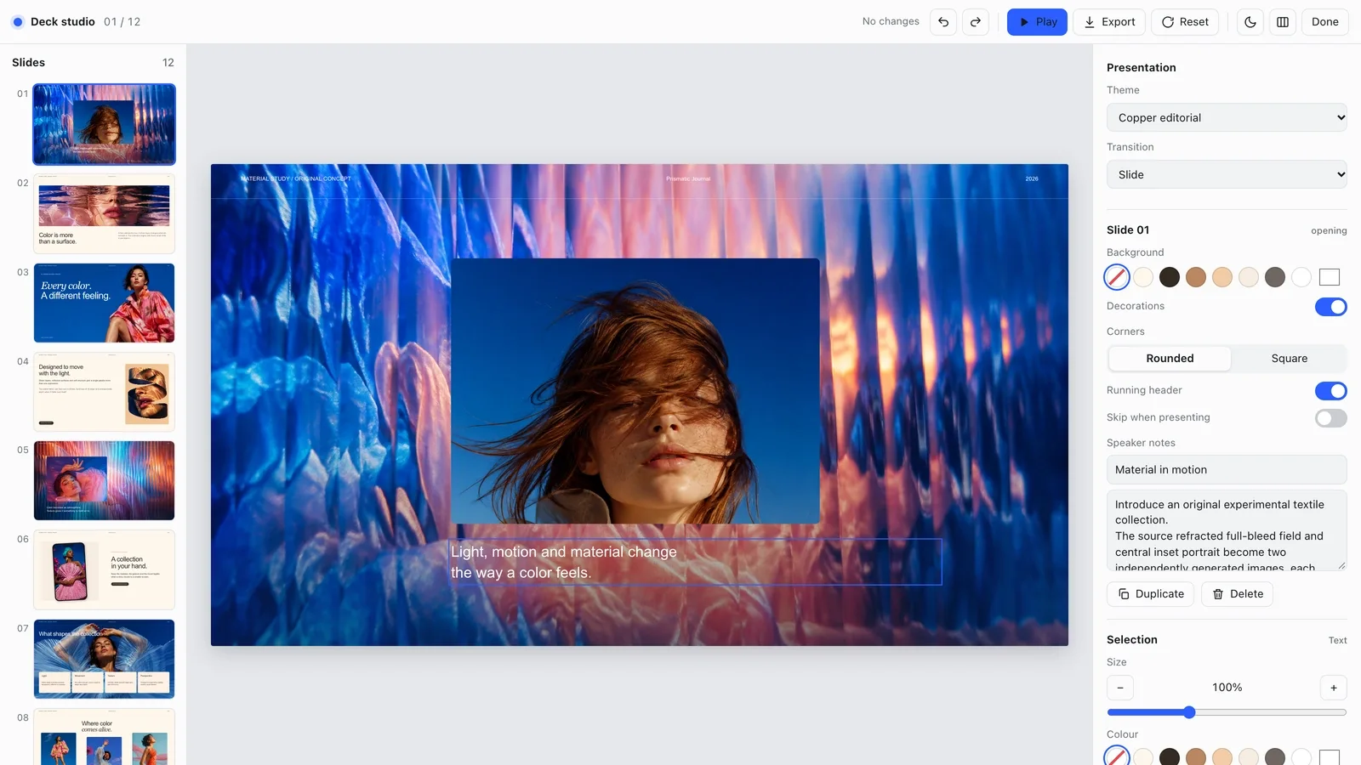Open the Transition dropdown
This screenshot has height=765, width=1361.
coord(1227,174)
